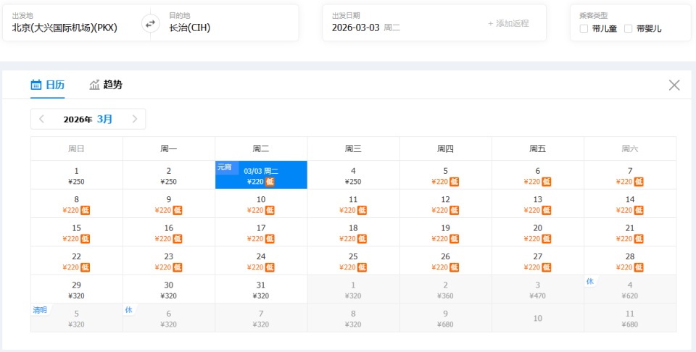Click the 低 badge on March 20
Viewport: 696px width, 352px height.
[x=547, y=238]
